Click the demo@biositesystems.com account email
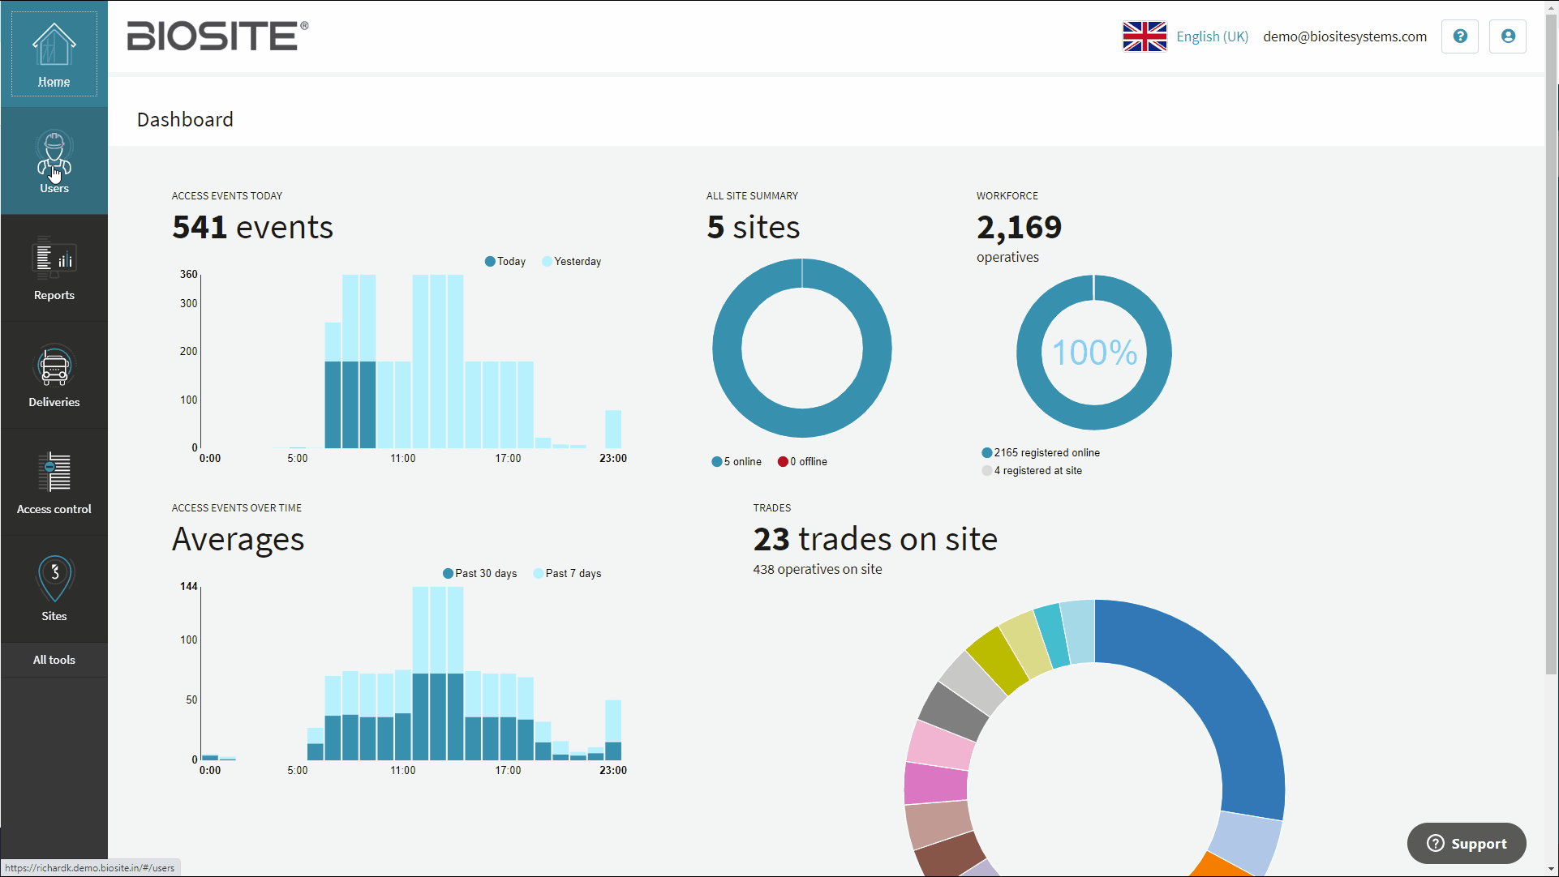The height and width of the screenshot is (877, 1559). click(1344, 36)
